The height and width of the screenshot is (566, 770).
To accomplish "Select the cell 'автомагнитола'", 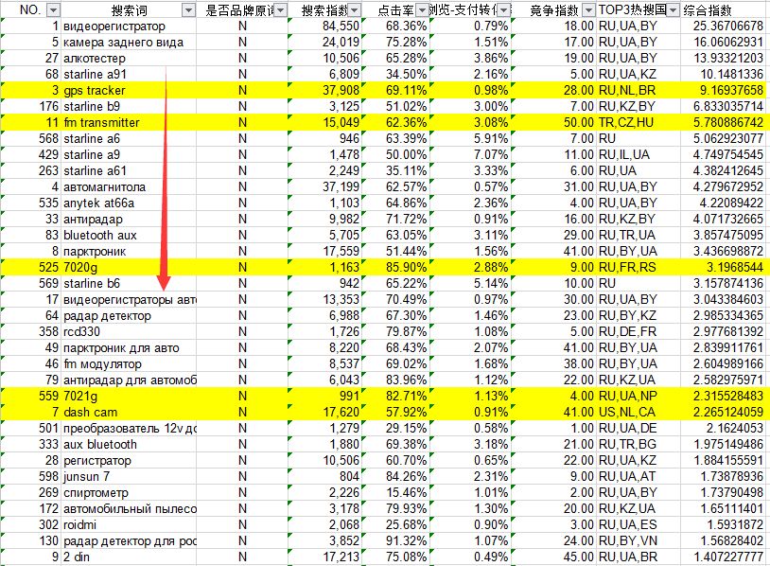I will click(129, 187).
